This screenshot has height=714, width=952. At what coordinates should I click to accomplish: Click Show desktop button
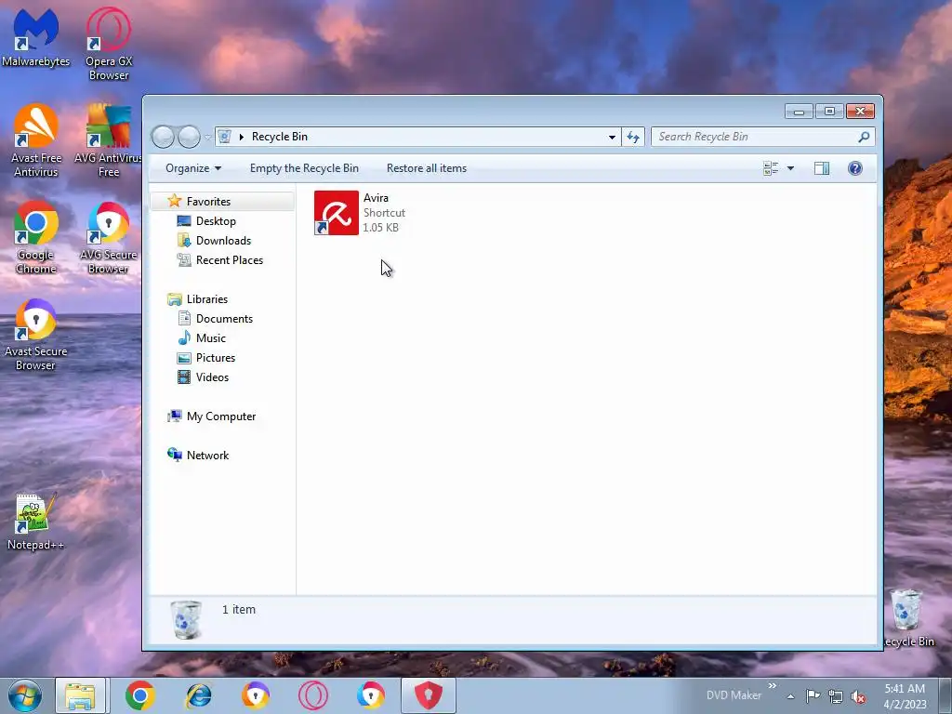[x=945, y=695]
